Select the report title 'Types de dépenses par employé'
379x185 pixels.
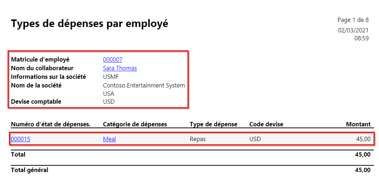90,24
